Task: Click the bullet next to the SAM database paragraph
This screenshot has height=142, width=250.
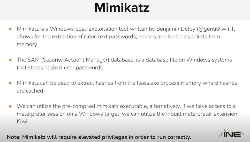Action: click(x=10, y=60)
